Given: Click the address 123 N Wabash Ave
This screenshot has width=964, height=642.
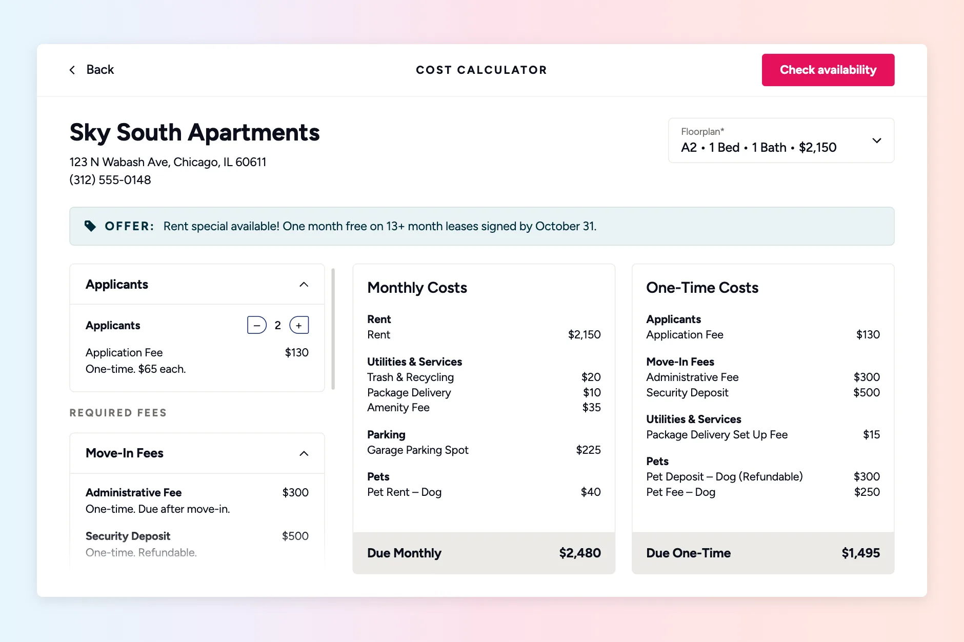Looking at the screenshot, I should pos(168,162).
